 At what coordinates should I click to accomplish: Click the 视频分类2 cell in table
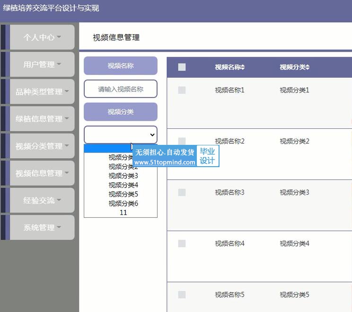click(294, 141)
